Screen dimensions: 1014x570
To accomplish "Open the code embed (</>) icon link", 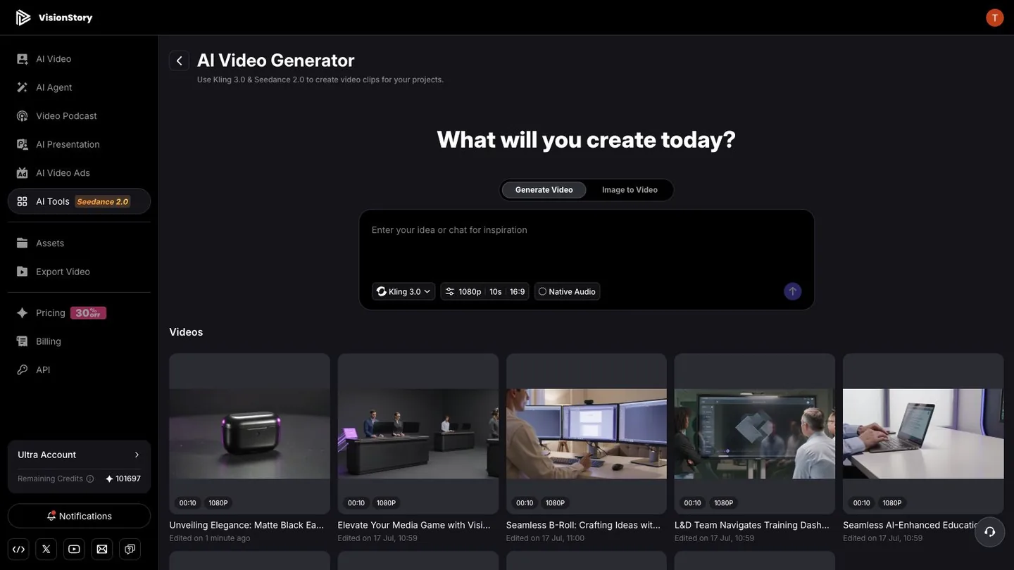I will (x=19, y=549).
